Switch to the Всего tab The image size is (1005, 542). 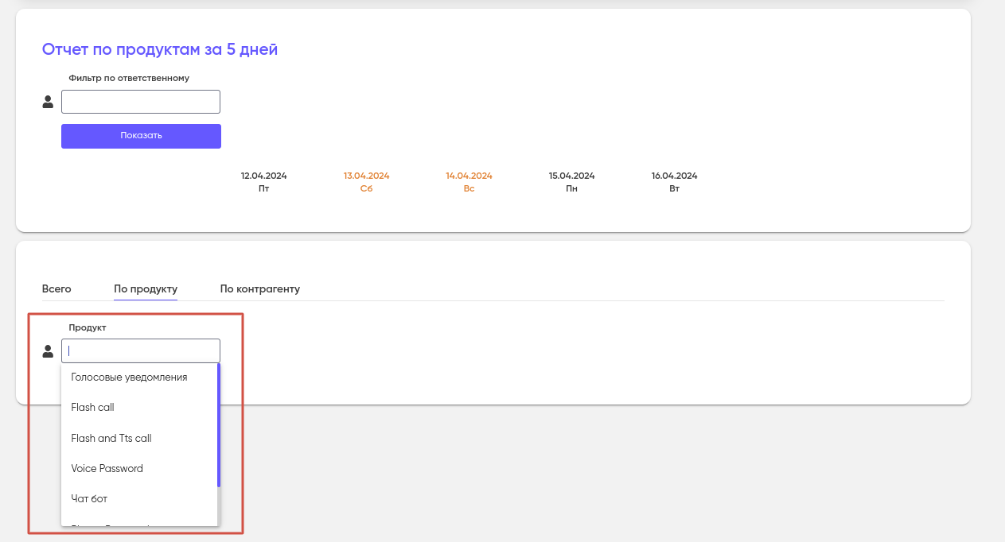tap(56, 288)
